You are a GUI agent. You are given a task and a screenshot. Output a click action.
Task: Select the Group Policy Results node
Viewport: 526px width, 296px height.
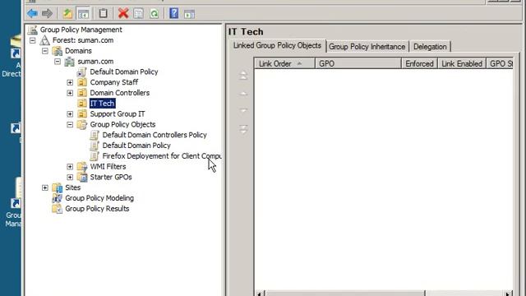97,209
